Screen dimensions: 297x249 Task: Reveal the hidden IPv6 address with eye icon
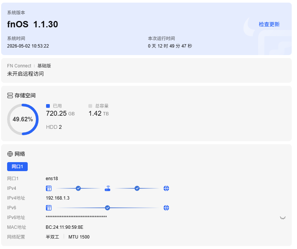[x=283, y=218]
